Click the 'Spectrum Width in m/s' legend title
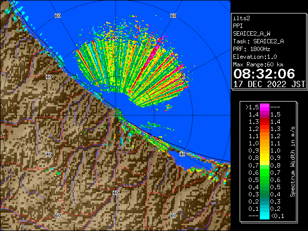Screen dimensions: 308x231 tap(293, 162)
